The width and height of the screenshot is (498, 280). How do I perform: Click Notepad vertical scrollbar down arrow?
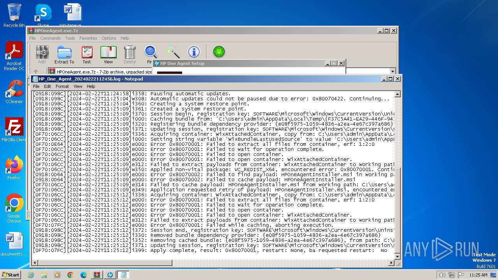point(397,257)
